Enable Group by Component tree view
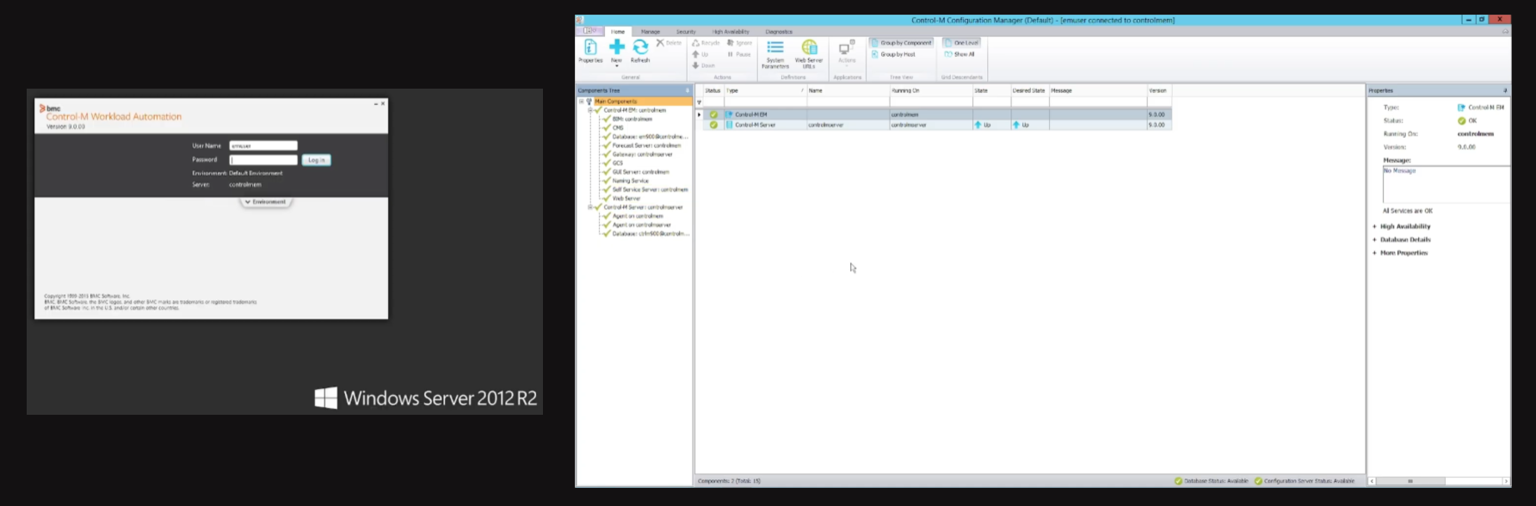Viewport: 1536px width, 506px height. click(x=901, y=42)
